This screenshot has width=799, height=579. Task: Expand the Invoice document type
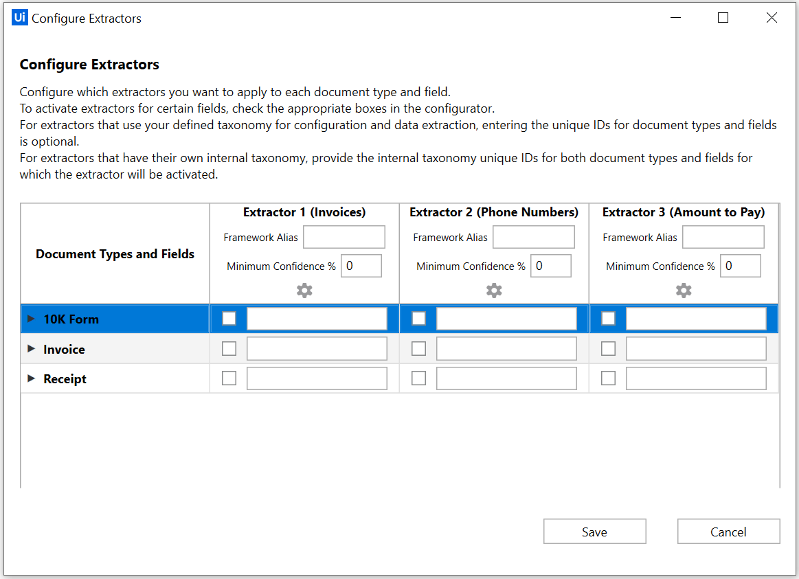(x=31, y=349)
